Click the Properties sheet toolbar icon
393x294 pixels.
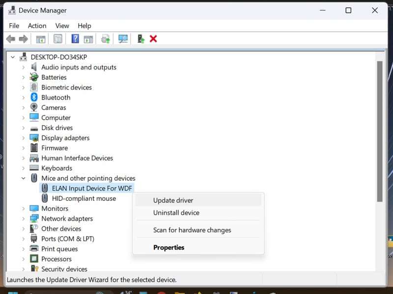(58, 39)
